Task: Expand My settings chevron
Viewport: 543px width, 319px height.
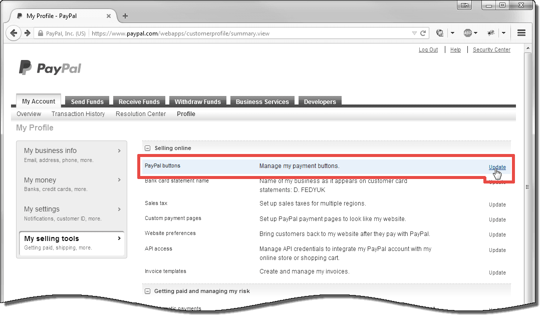Action: (x=119, y=209)
